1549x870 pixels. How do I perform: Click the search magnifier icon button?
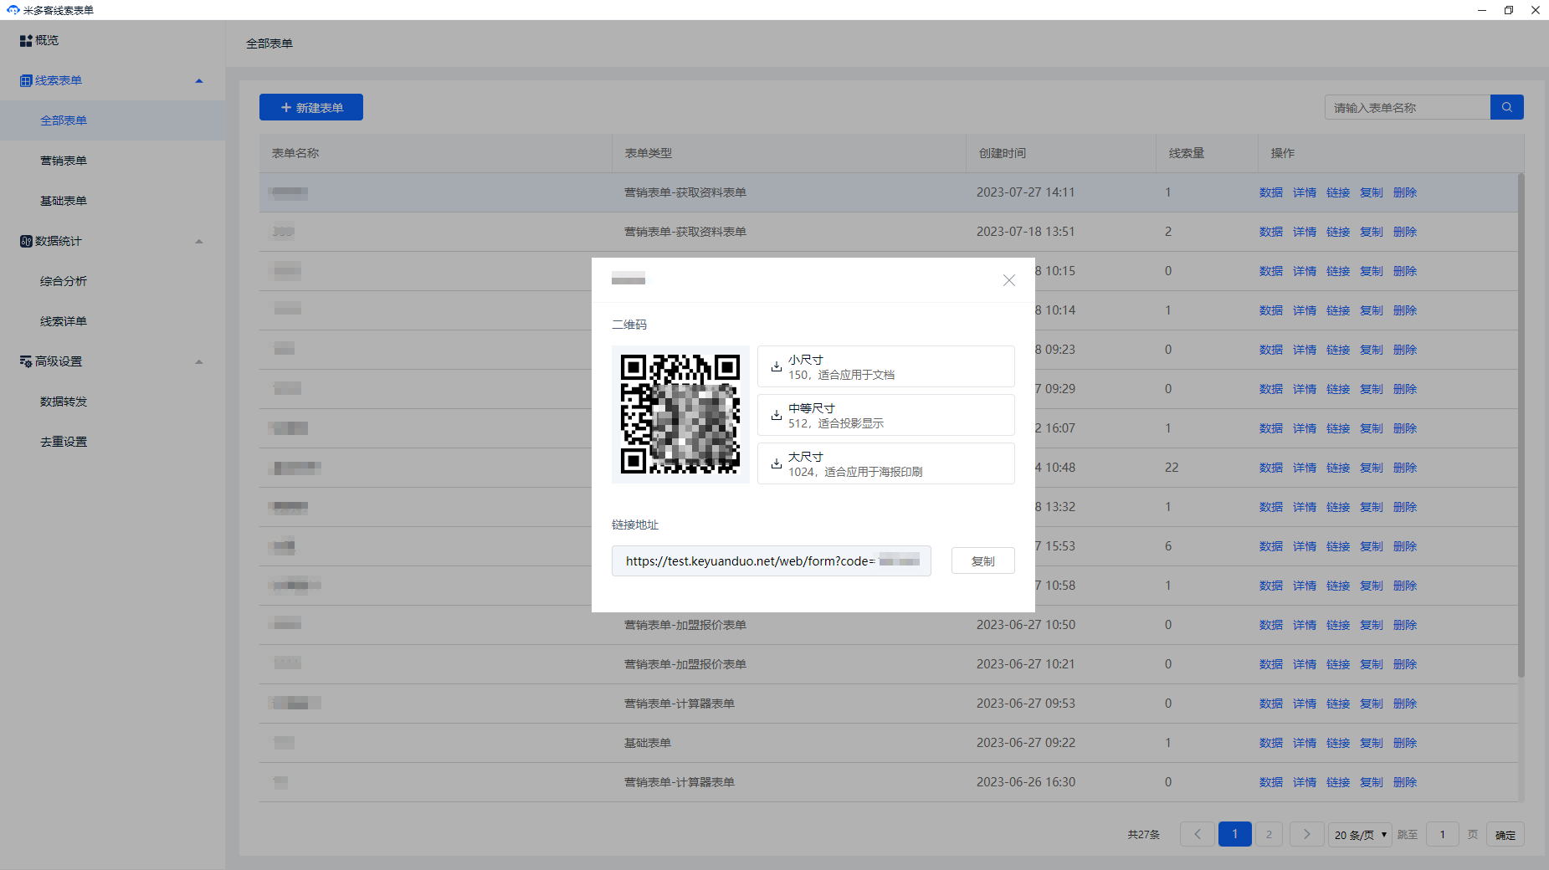pos(1506,107)
